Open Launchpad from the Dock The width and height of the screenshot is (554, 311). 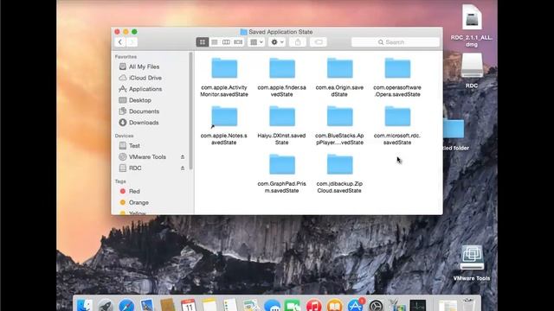click(106, 305)
